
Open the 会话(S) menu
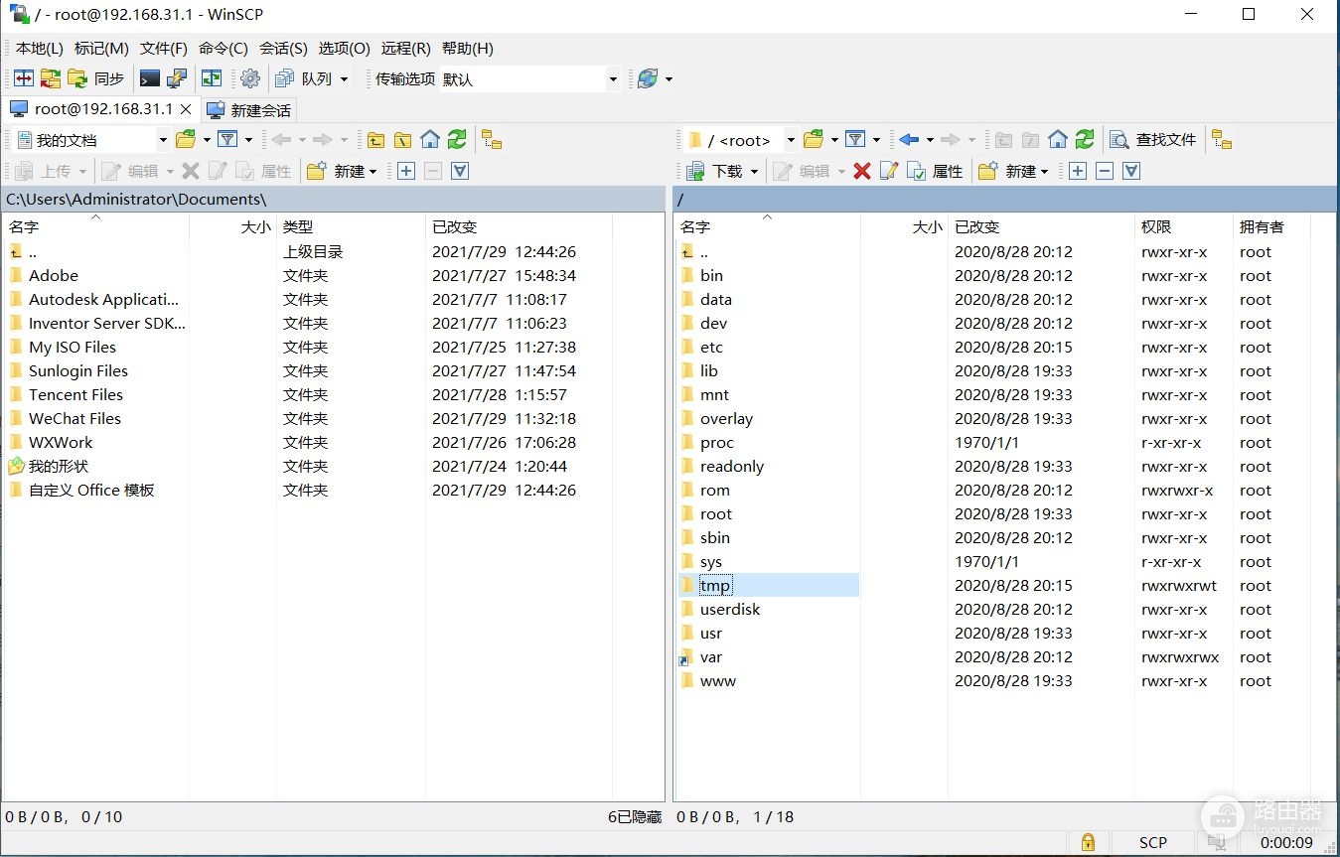283,48
